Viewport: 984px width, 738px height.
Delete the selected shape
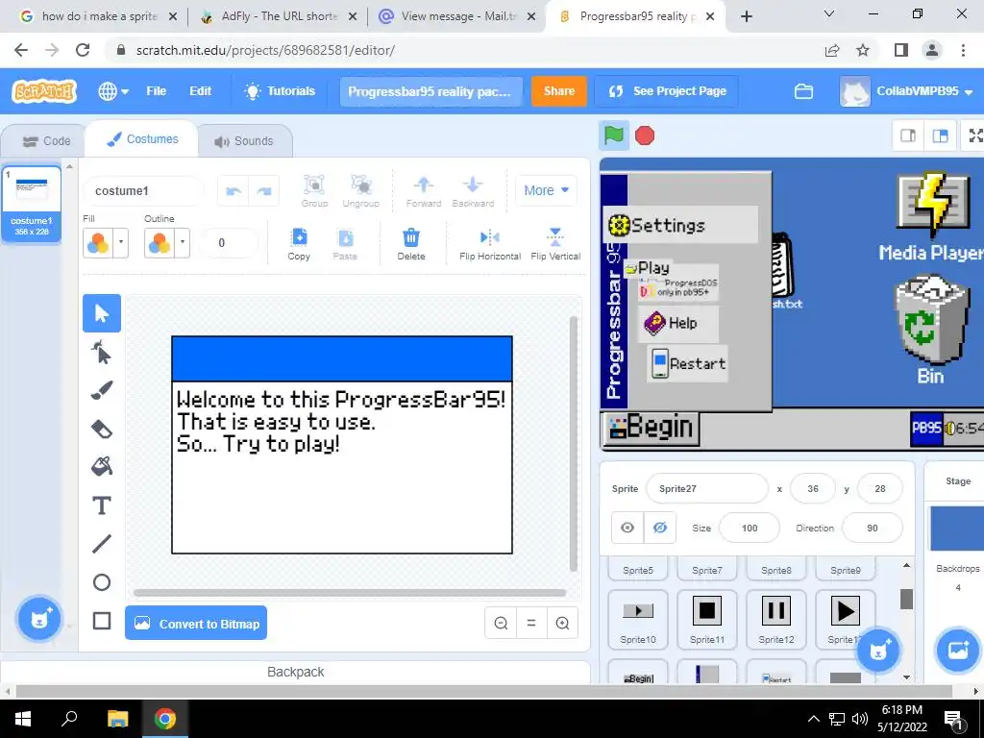point(411,243)
